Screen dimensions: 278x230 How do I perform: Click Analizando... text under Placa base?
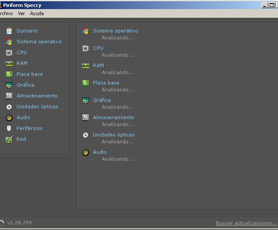click(118, 90)
